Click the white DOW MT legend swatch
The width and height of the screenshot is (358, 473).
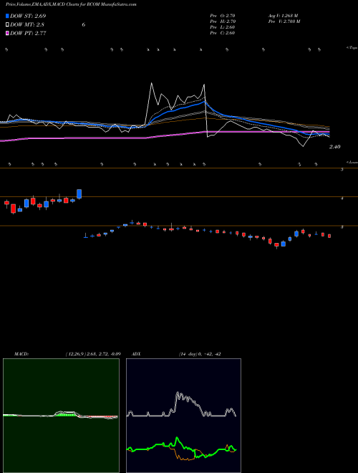click(x=7, y=25)
